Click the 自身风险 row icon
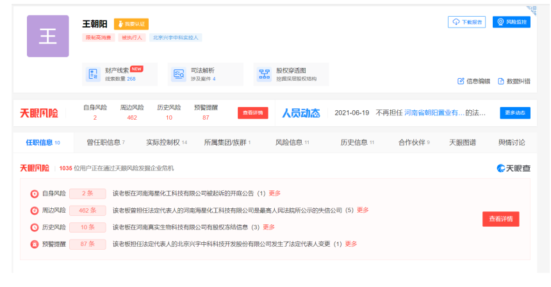This screenshot has height=287, width=551. (x=34, y=193)
